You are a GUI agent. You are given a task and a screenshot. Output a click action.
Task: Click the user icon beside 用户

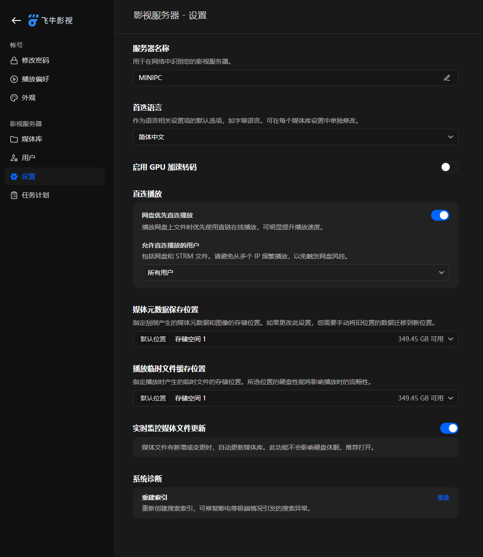(14, 158)
